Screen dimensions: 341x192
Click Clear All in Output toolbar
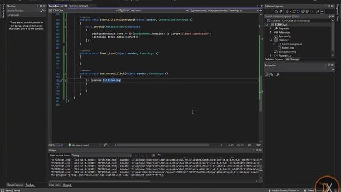(153, 155)
